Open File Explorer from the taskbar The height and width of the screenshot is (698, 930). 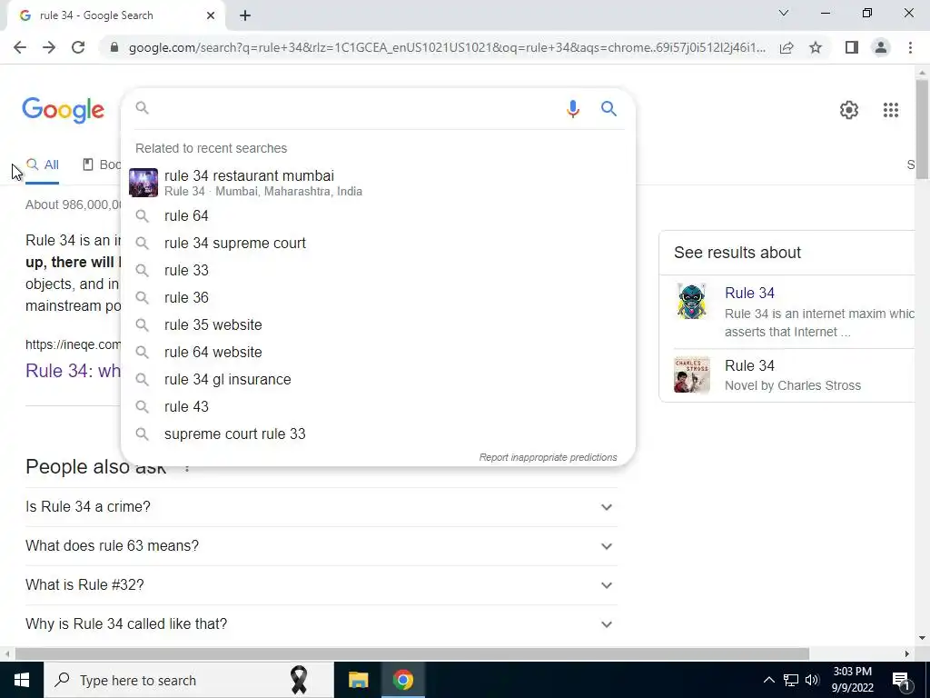tap(358, 680)
